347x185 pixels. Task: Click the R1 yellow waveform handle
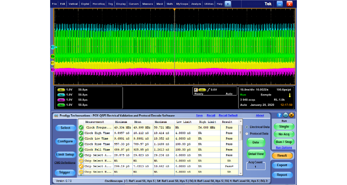[53, 63]
